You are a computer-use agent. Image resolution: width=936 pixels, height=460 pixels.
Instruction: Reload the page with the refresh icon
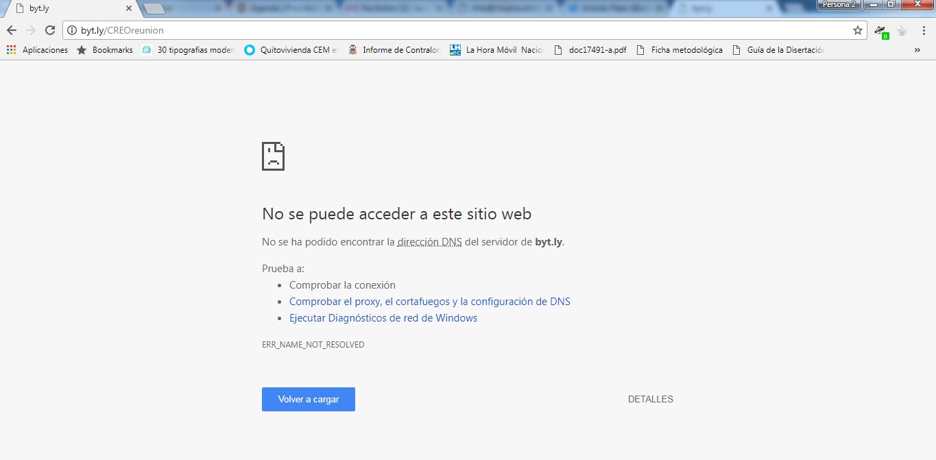point(49,30)
